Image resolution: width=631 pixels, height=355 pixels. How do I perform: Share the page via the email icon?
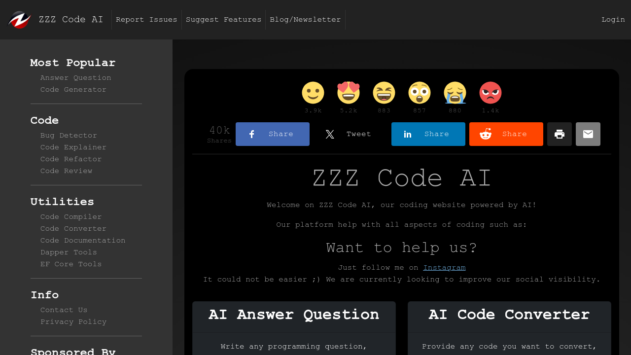(x=588, y=134)
